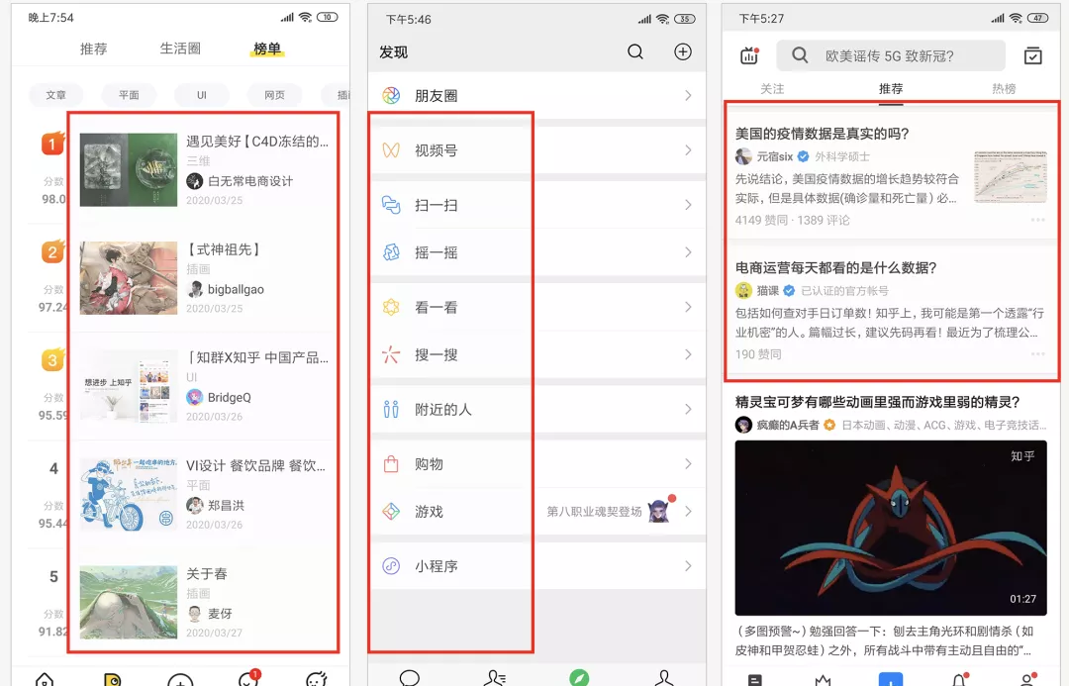Switch to the 推荐 tab in the design app
This screenshot has width=1069, height=686.
[x=93, y=49]
